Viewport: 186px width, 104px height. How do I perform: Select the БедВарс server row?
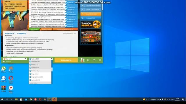tap(53, 22)
